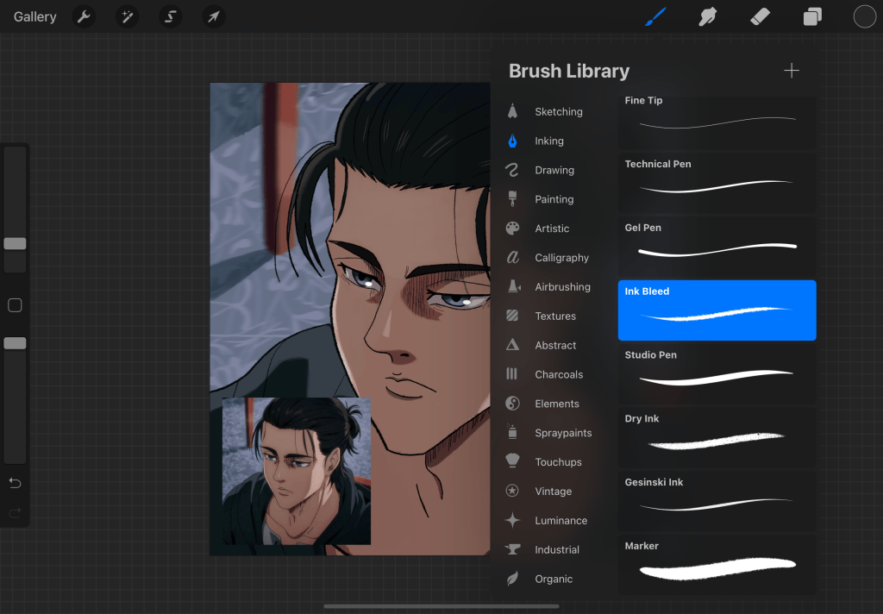Open the Layers panel

pyautogui.click(x=812, y=16)
